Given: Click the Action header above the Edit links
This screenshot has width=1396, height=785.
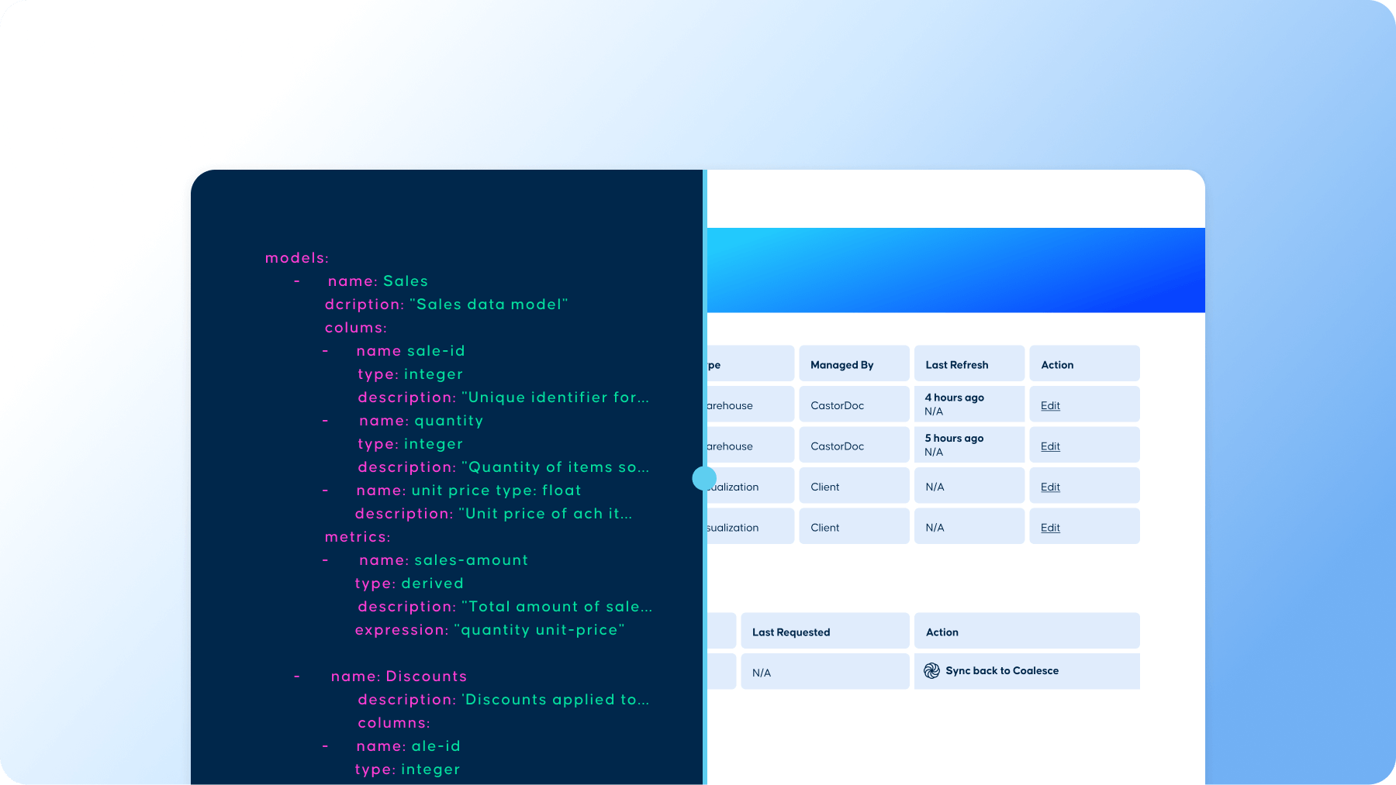Looking at the screenshot, I should (x=1057, y=365).
